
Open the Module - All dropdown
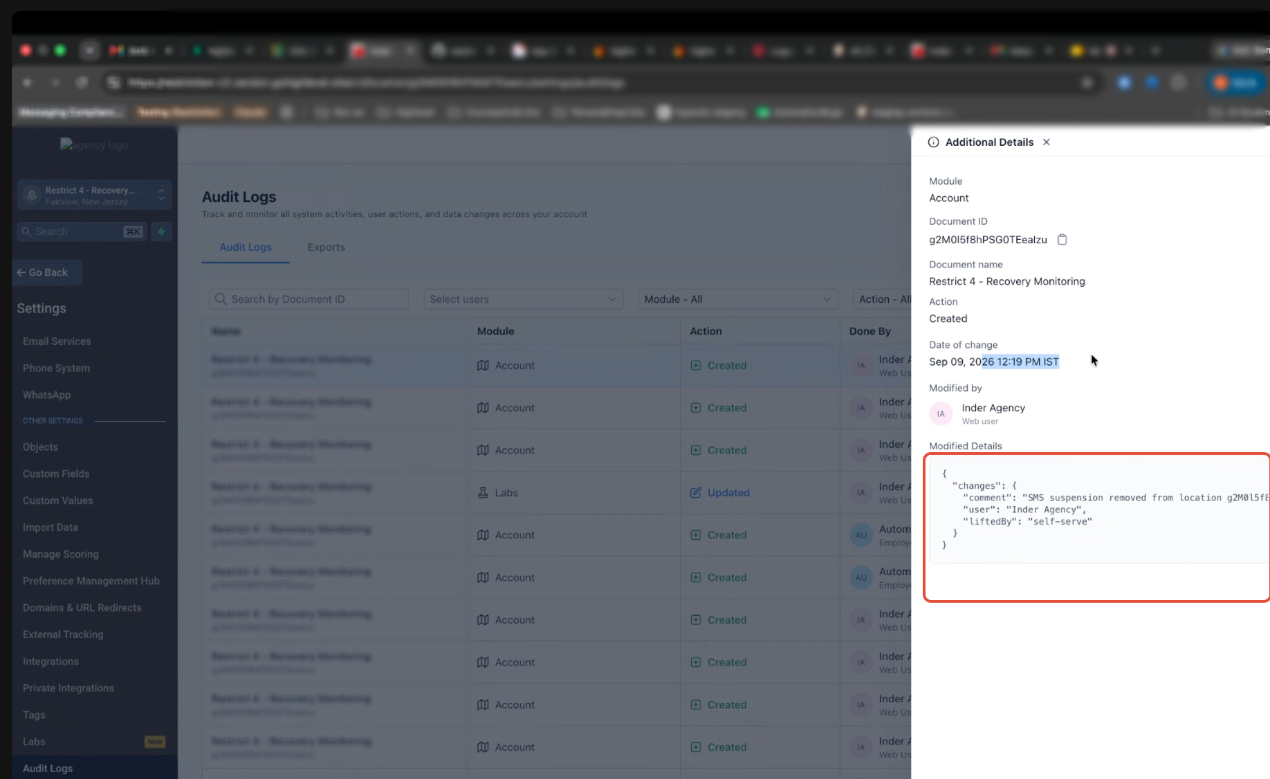click(738, 299)
